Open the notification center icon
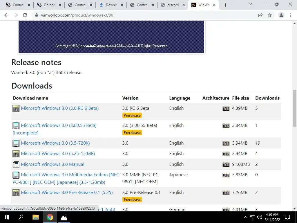 tap(287, 217)
